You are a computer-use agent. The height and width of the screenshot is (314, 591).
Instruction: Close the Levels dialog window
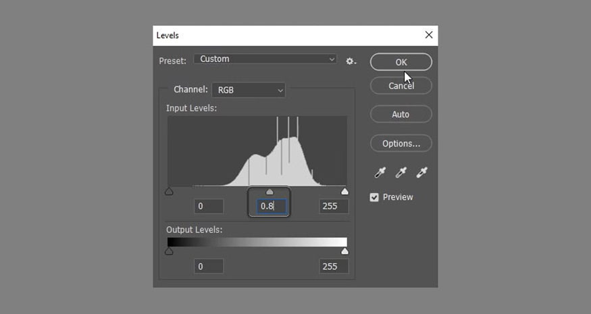[428, 35]
